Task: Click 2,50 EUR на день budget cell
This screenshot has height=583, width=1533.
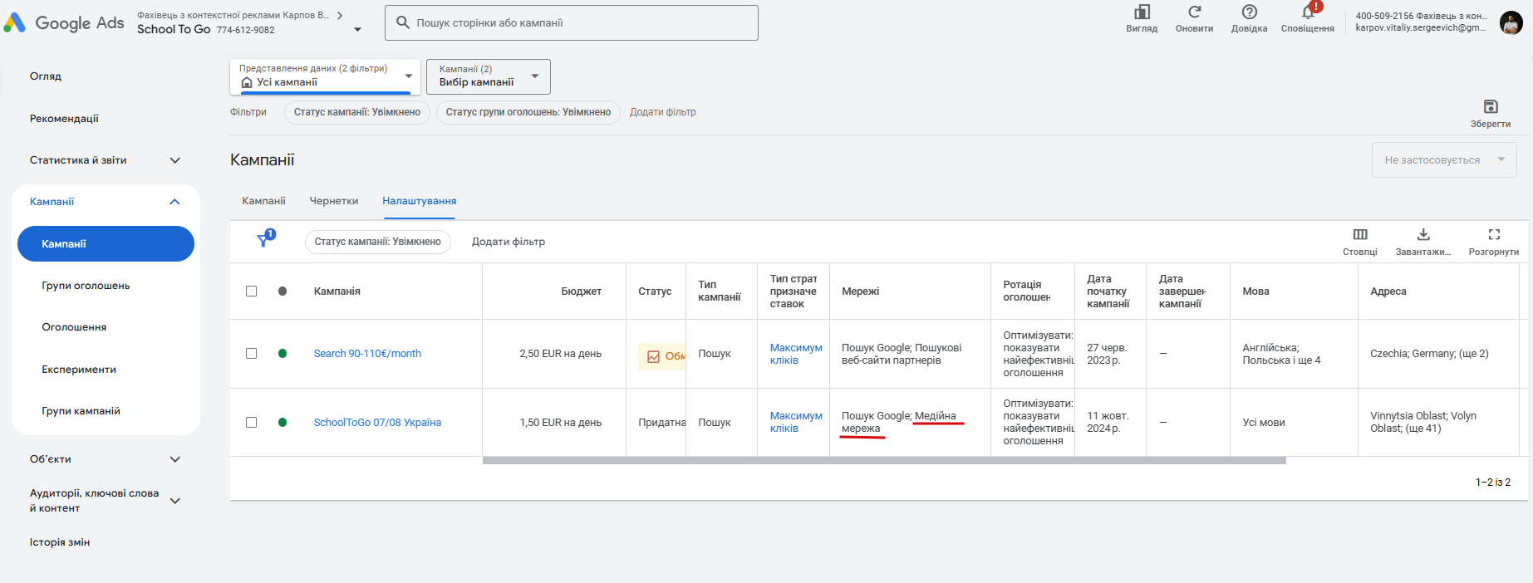Action: pyautogui.click(x=561, y=354)
